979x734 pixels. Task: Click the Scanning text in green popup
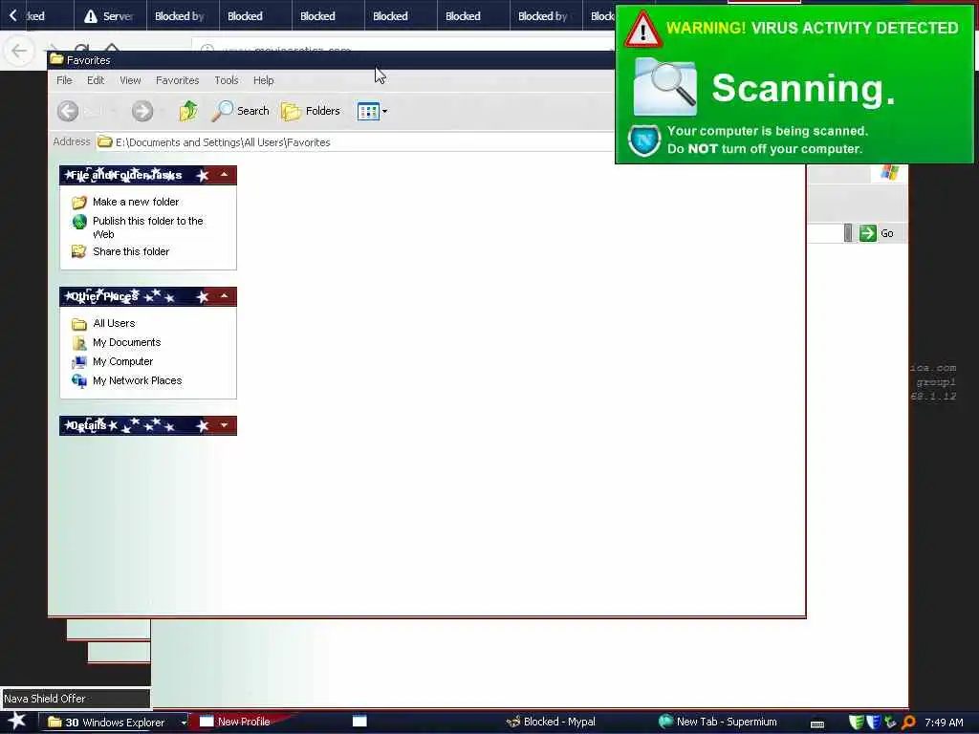tap(803, 88)
